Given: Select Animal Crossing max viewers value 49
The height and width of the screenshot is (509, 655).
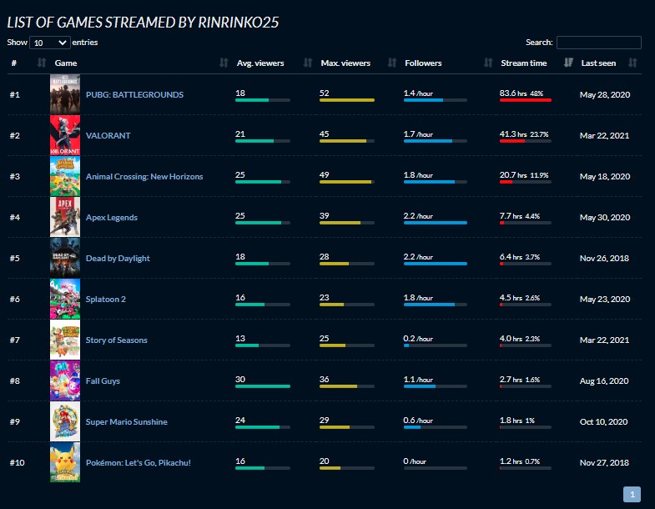Looking at the screenshot, I should point(324,174).
